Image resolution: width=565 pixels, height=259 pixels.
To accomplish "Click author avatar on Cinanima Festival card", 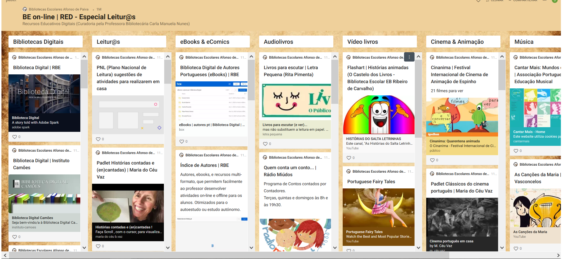I will 432,57.
